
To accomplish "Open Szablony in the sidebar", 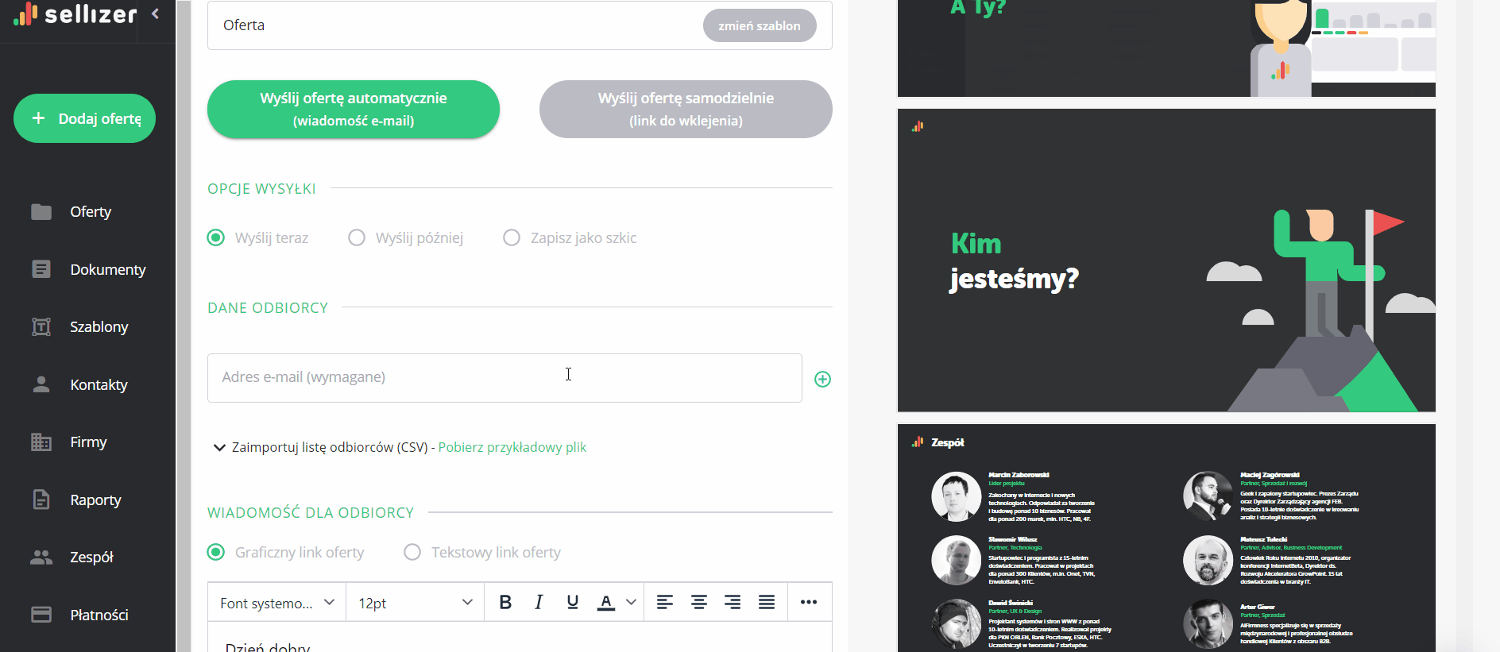I will click(x=99, y=327).
